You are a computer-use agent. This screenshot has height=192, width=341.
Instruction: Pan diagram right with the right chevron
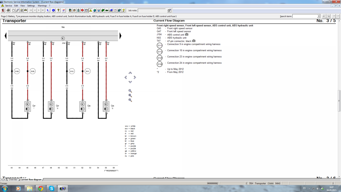[135, 77]
